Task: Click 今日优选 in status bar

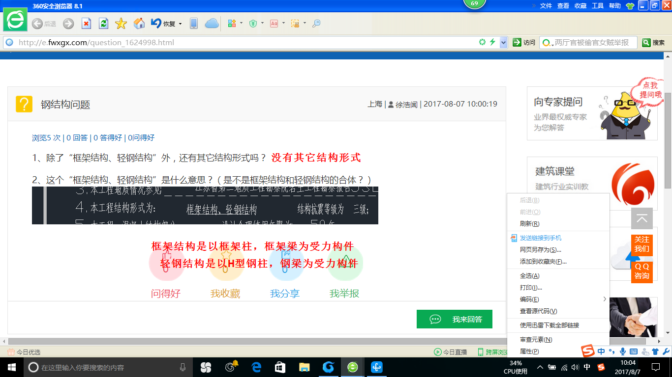Action: click(24, 352)
